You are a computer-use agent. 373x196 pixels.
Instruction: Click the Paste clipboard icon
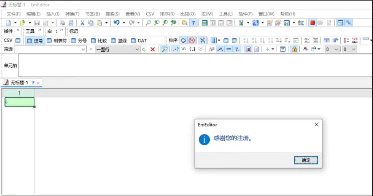pyautogui.click(x=99, y=23)
